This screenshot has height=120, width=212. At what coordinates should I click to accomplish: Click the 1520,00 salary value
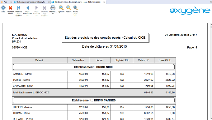(x=83, y=74)
